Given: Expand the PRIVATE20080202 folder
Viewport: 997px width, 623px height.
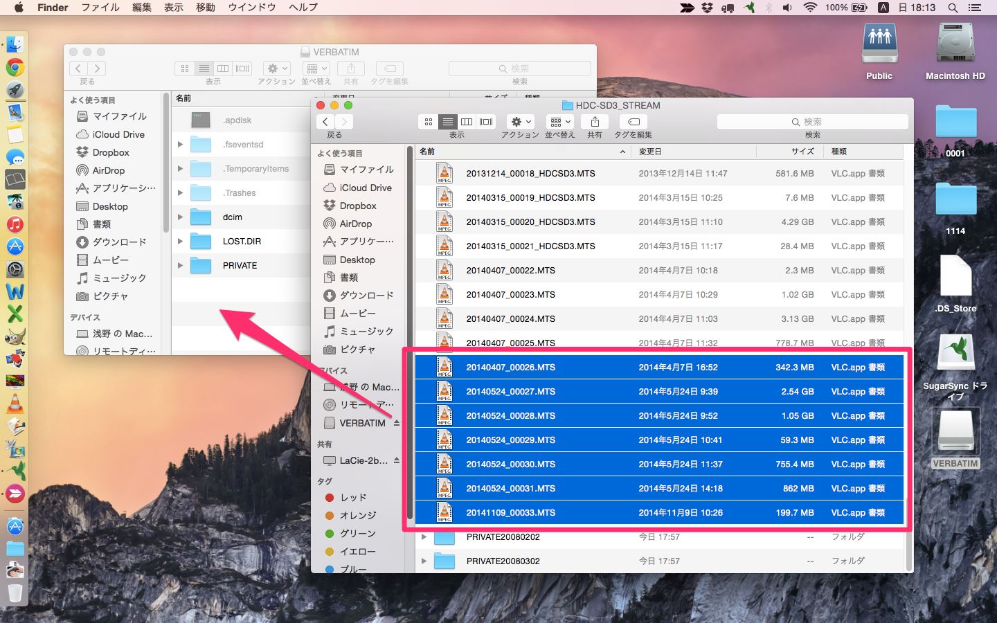Looking at the screenshot, I should pos(424,537).
